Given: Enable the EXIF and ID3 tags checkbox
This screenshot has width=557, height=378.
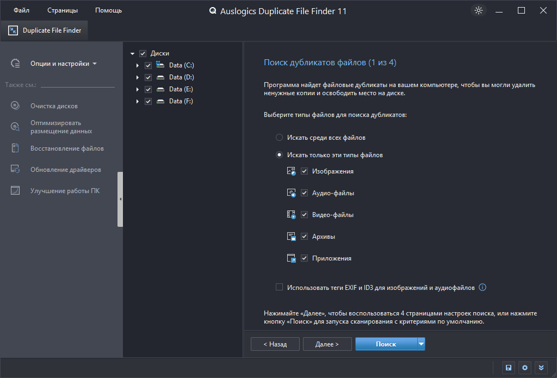Looking at the screenshot, I should (279, 287).
